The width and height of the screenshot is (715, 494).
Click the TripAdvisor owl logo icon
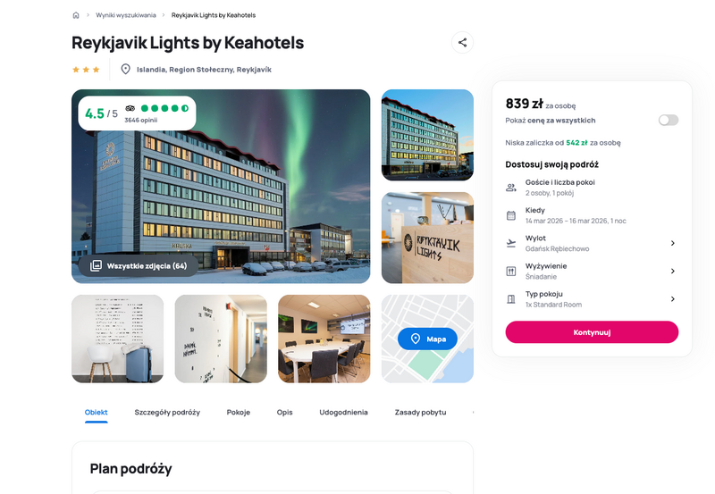(130, 108)
